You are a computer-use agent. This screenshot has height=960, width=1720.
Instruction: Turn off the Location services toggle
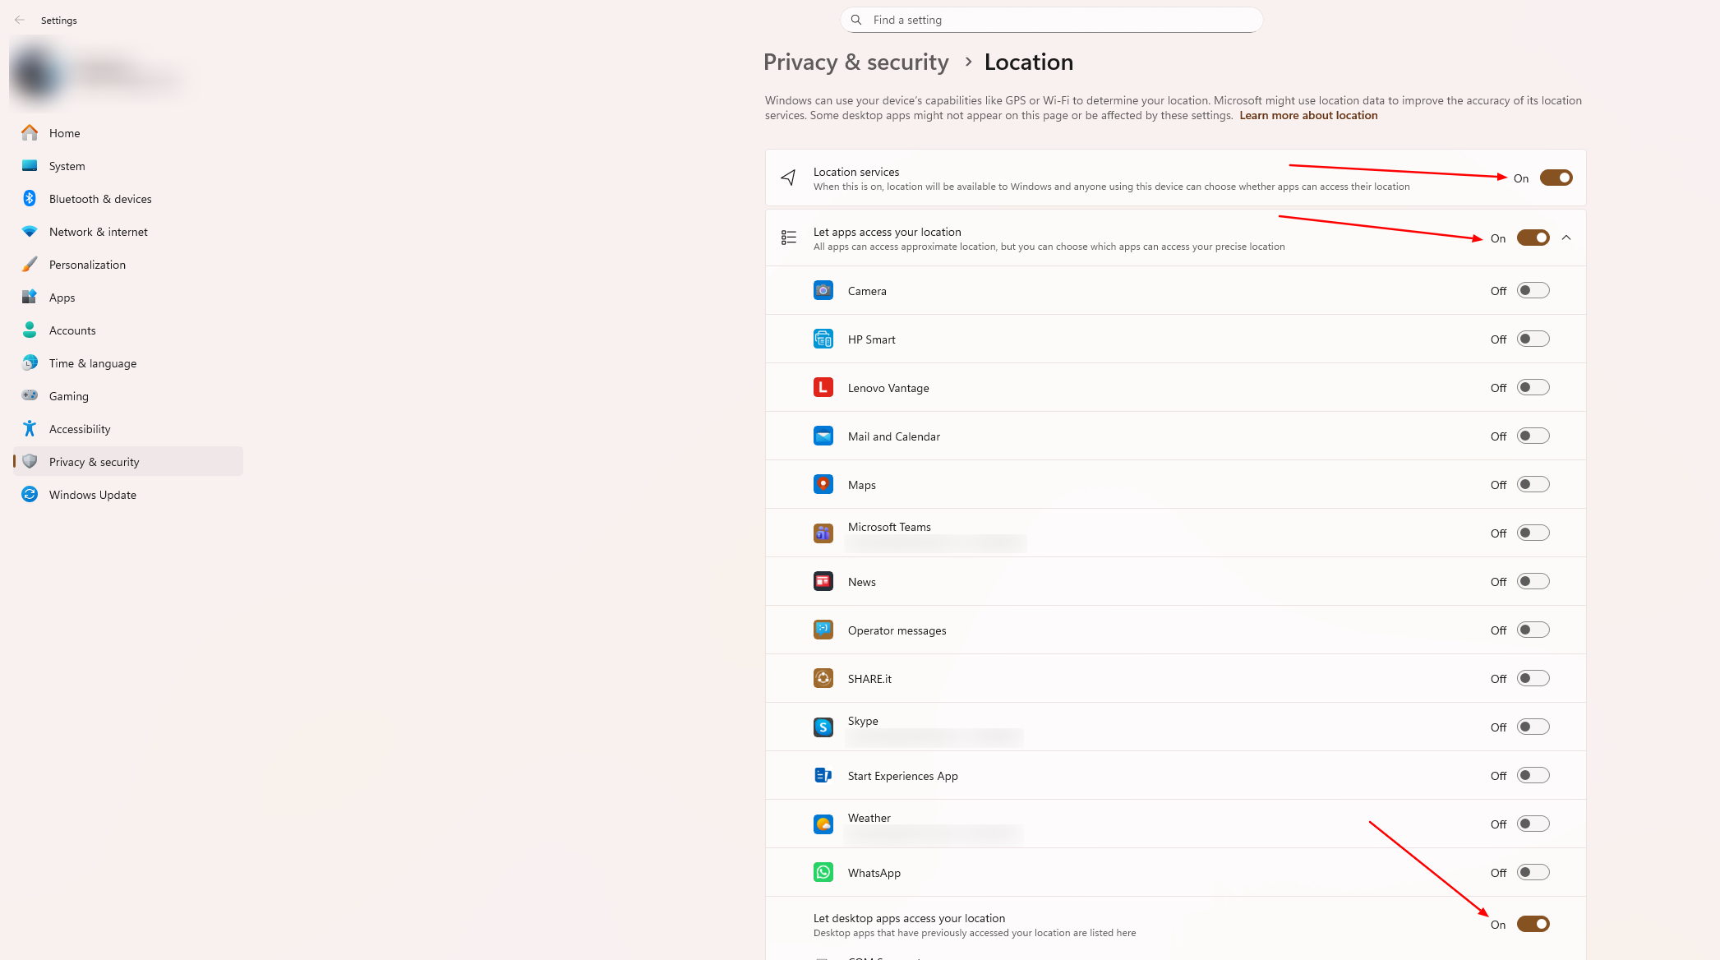coord(1555,178)
